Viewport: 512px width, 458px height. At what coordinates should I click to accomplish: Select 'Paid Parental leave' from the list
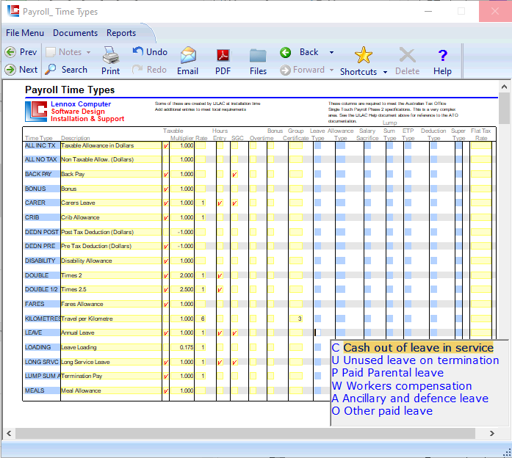(394, 373)
